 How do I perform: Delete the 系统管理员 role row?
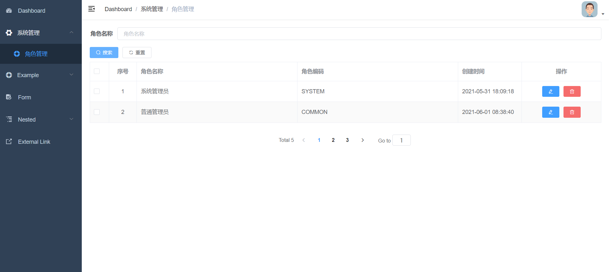point(572,91)
